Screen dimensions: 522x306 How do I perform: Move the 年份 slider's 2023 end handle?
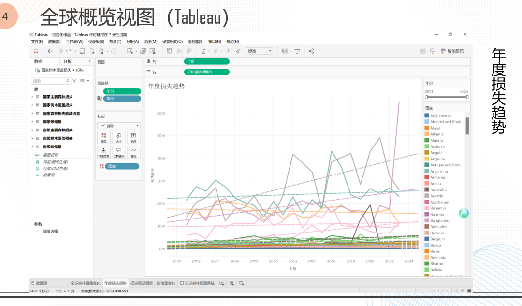coord(467,97)
